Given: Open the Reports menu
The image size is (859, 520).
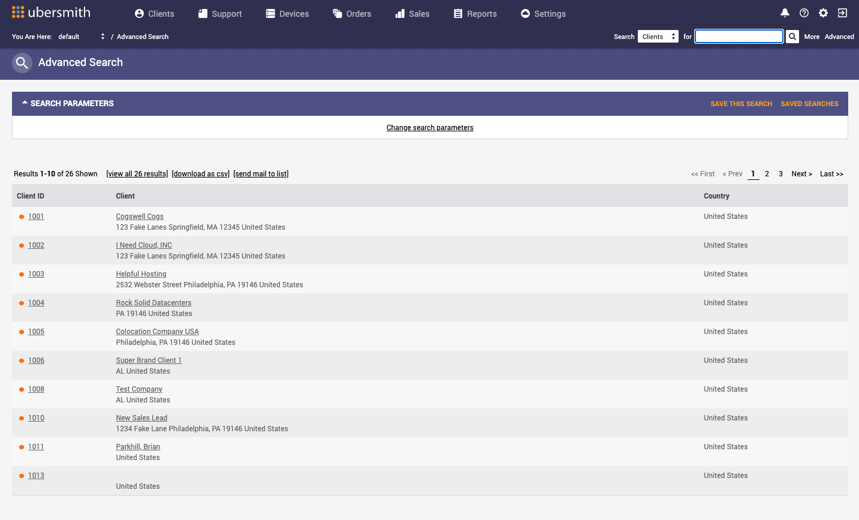Looking at the screenshot, I should click(475, 14).
